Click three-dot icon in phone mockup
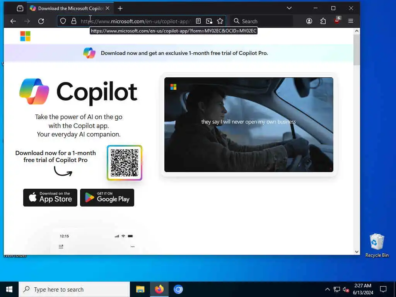This screenshot has width=396, height=297. (x=133, y=247)
